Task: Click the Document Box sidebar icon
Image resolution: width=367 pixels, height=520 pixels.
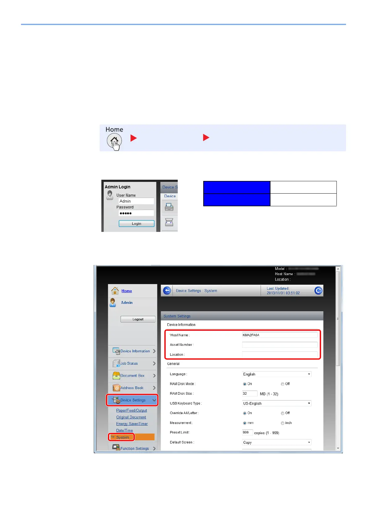Action: 116,375
